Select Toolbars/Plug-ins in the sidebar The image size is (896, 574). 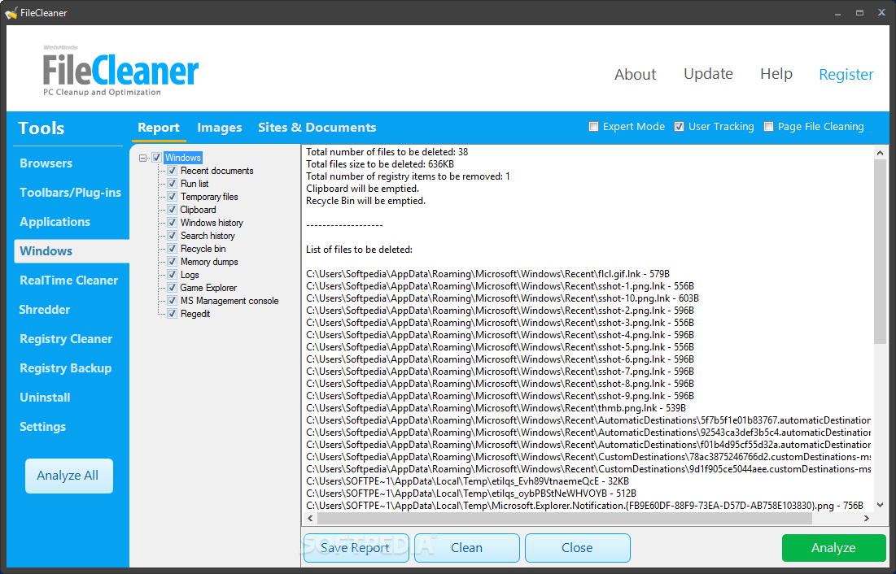[70, 193]
